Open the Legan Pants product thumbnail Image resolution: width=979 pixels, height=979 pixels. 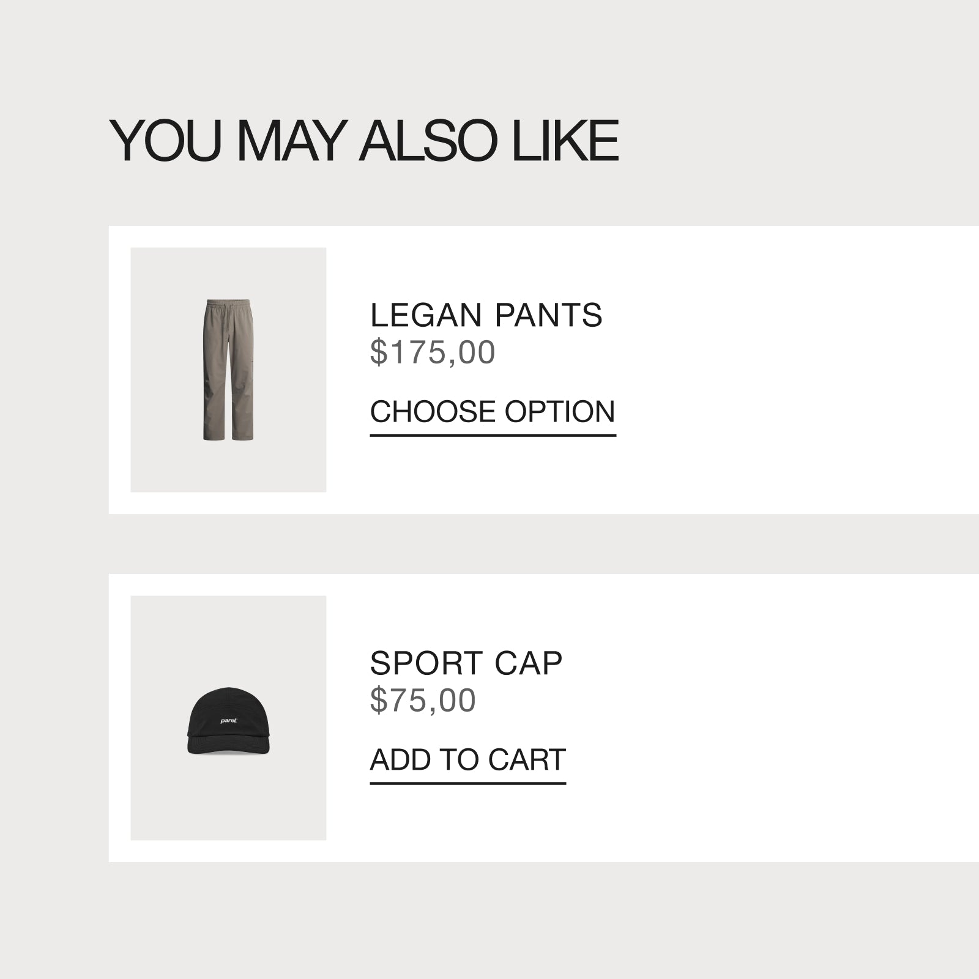pyautogui.click(x=228, y=370)
